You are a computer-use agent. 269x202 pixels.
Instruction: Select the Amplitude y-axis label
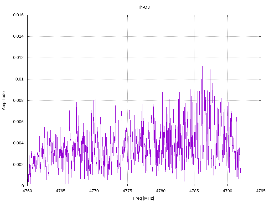tap(4, 101)
